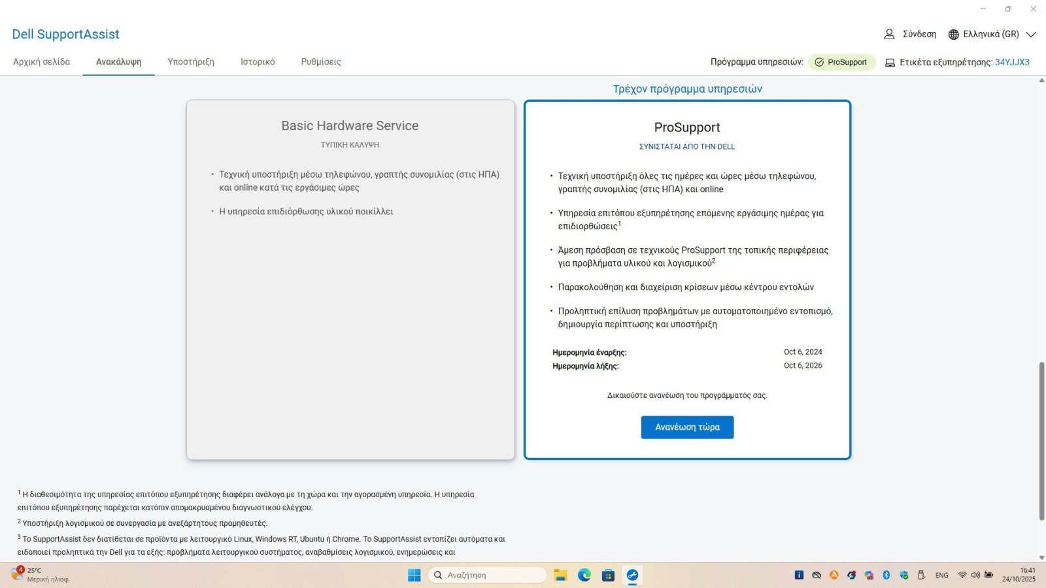Click the laptop service tag icon
This screenshot has width=1046, height=588.
click(890, 63)
